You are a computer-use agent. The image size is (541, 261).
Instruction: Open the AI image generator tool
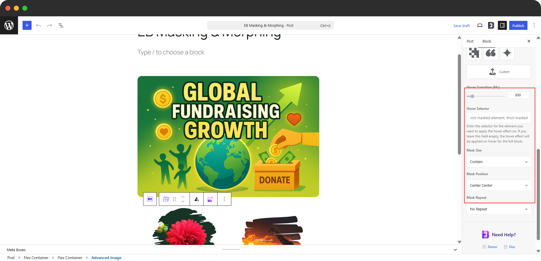pos(210,199)
